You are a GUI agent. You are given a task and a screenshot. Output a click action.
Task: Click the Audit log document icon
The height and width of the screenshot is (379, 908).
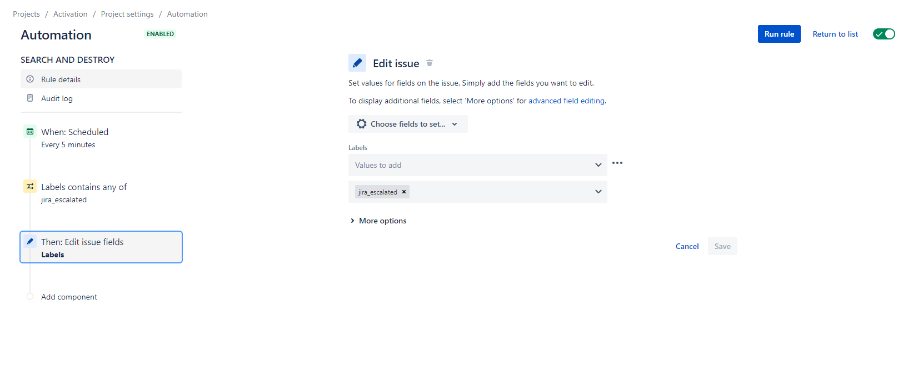tap(30, 98)
